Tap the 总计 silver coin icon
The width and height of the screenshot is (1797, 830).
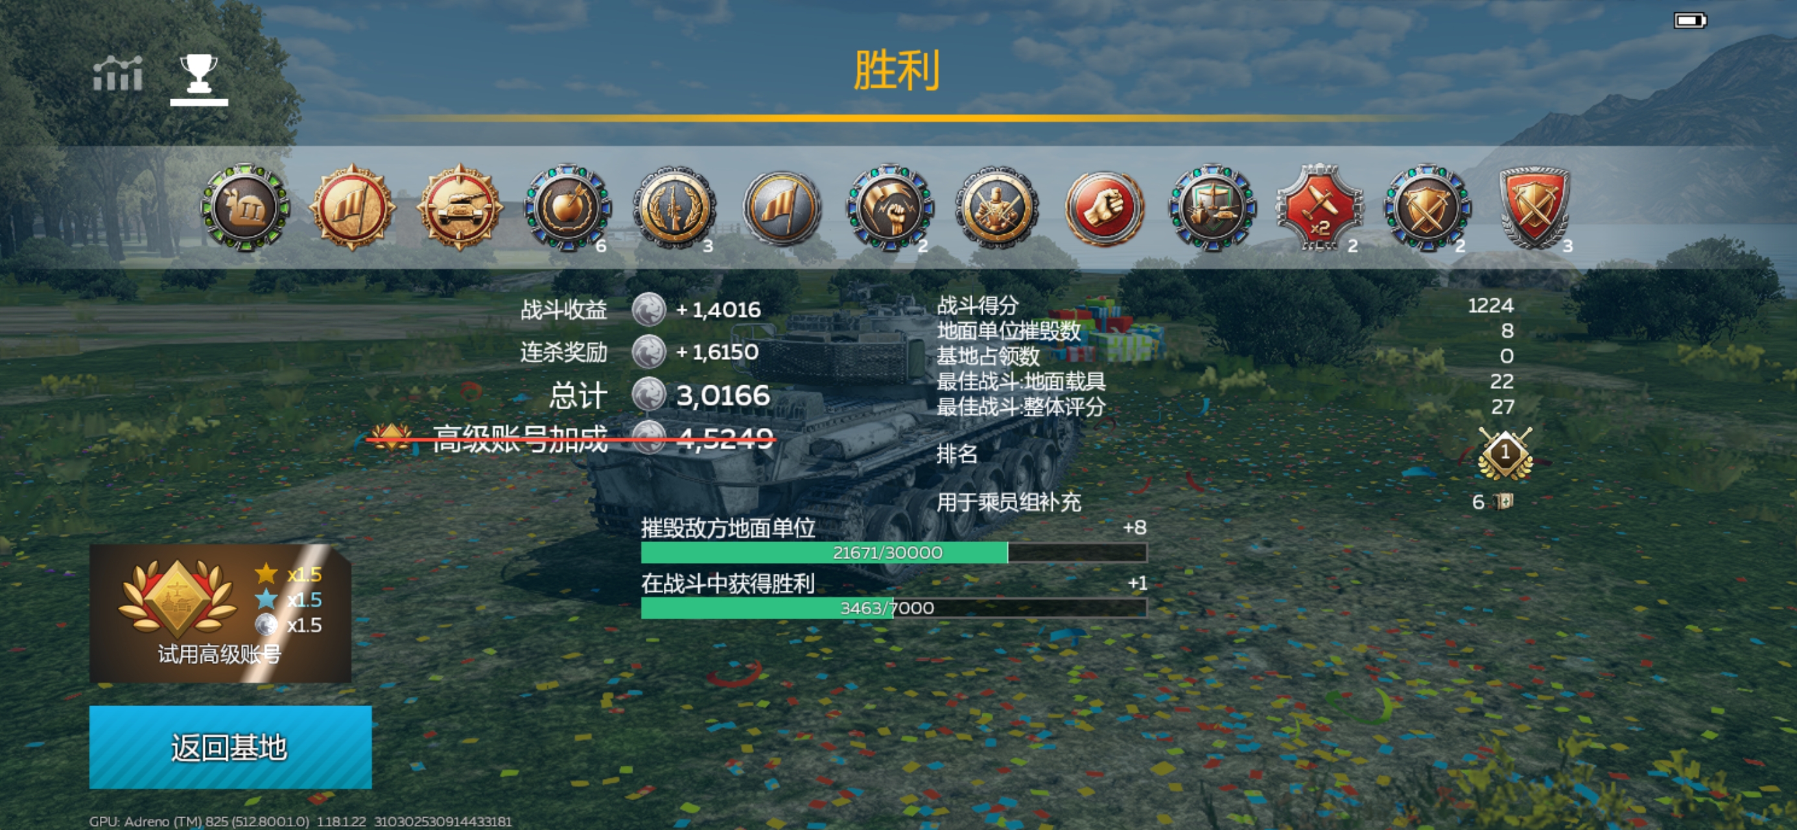[649, 394]
